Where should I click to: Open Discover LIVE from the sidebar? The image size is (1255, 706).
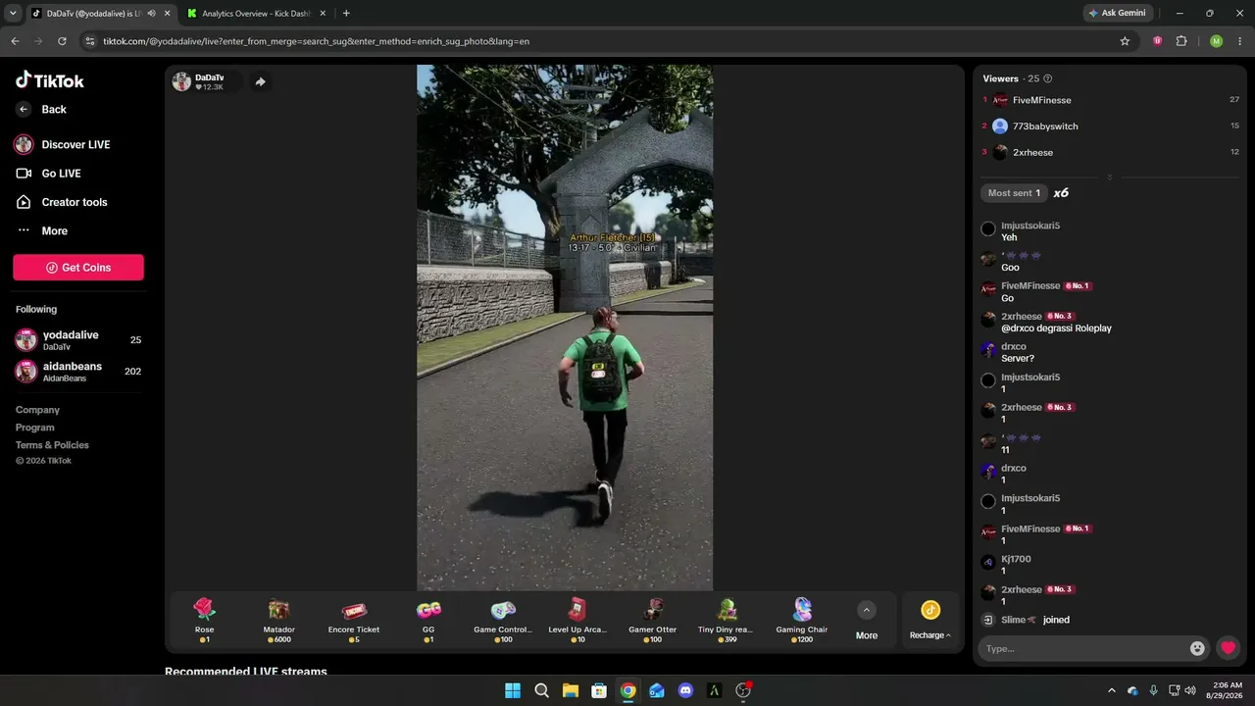pos(62,144)
